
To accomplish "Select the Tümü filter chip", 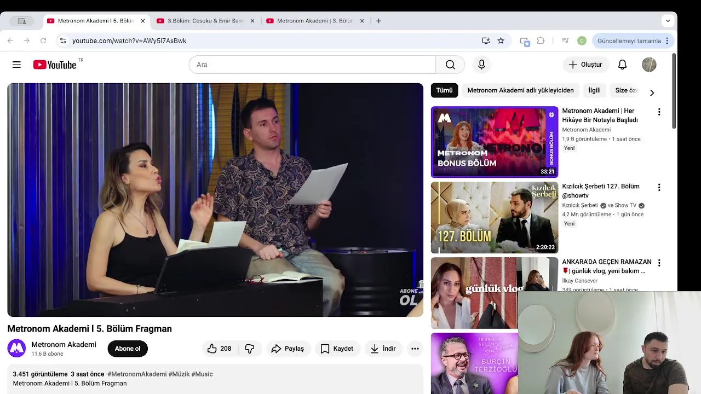I will click(x=444, y=90).
